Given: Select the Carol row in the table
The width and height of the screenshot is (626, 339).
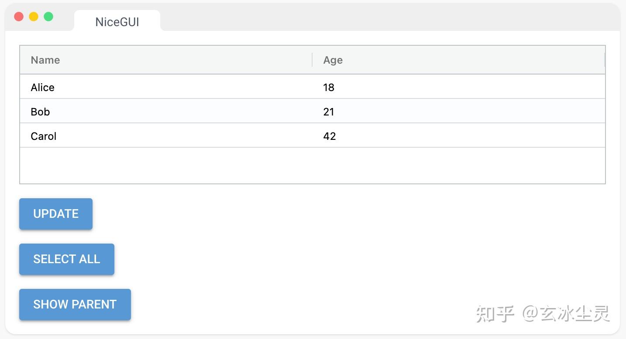Looking at the screenshot, I should [175, 136].
